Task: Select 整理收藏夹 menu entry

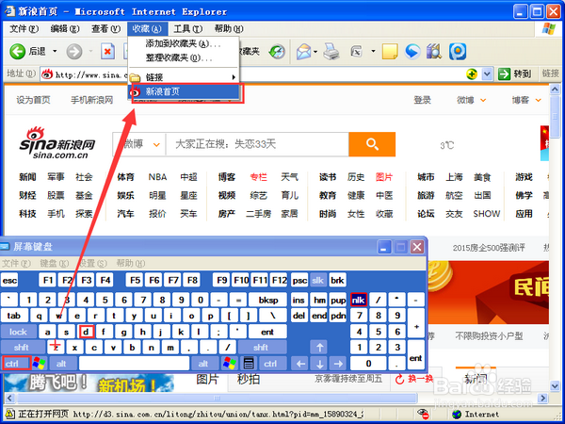Action: [x=184, y=57]
